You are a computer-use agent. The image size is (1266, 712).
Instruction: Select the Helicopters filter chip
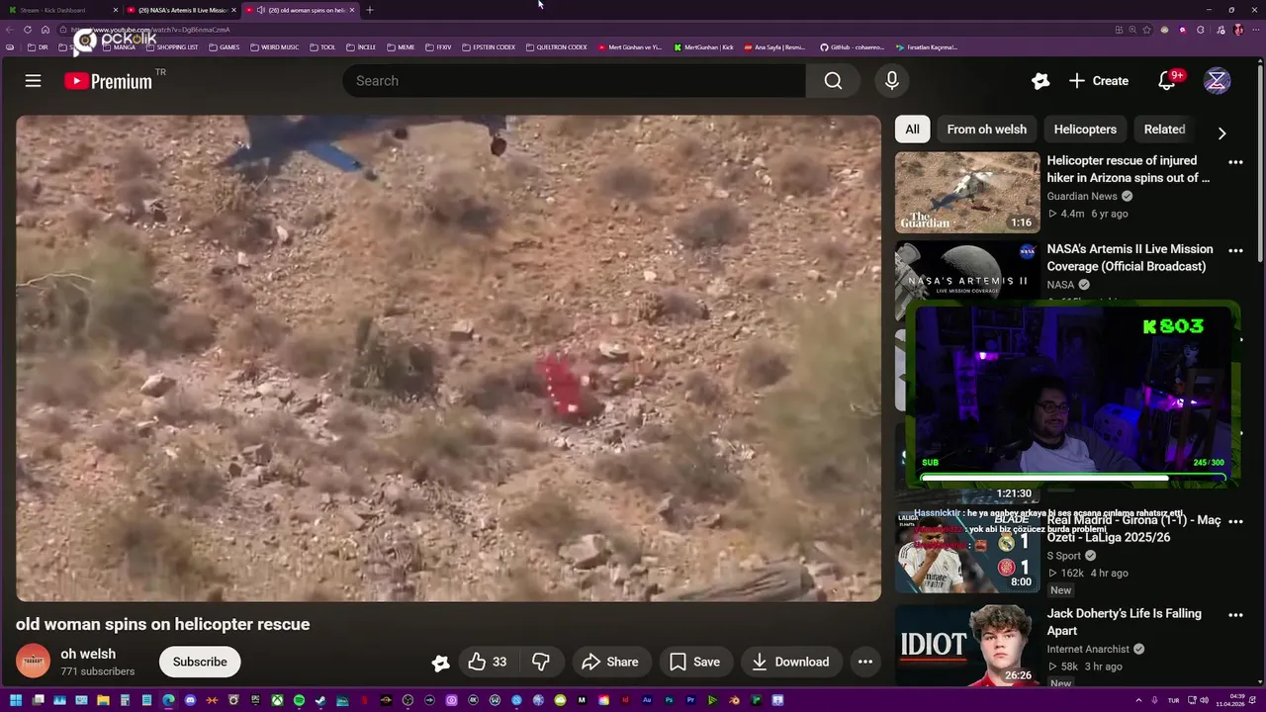[1085, 130]
